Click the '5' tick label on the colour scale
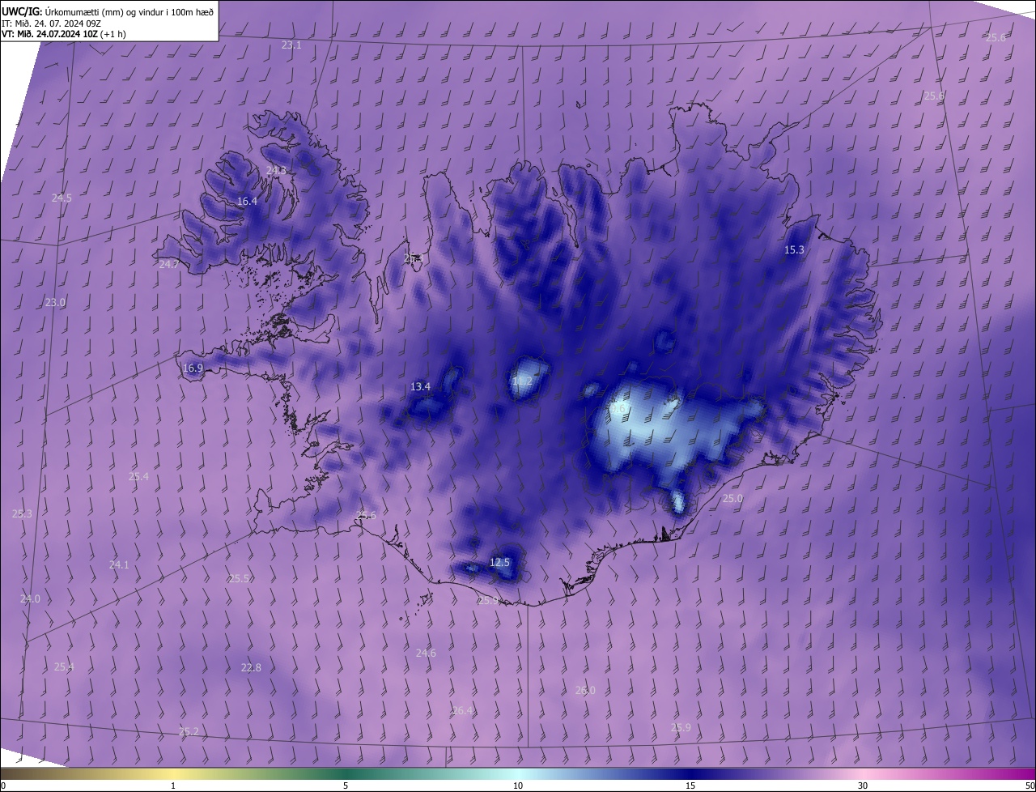Image resolution: width=1036 pixels, height=792 pixels. pos(346,786)
